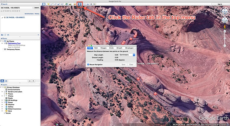Screen dimensions: 230x126
Task: Add a placemark with the yellow pushpin icon
Action: coord(48,4)
